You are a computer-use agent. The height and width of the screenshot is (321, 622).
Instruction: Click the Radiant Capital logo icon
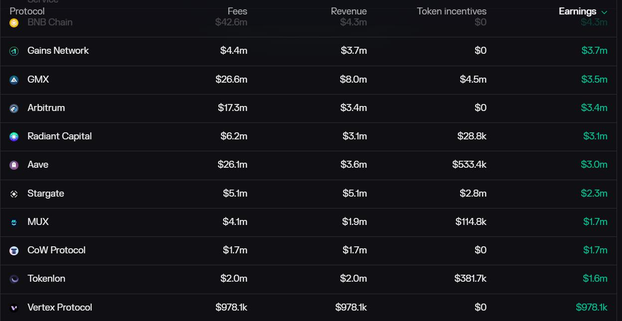pyautogui.click(x=14, y=136)
